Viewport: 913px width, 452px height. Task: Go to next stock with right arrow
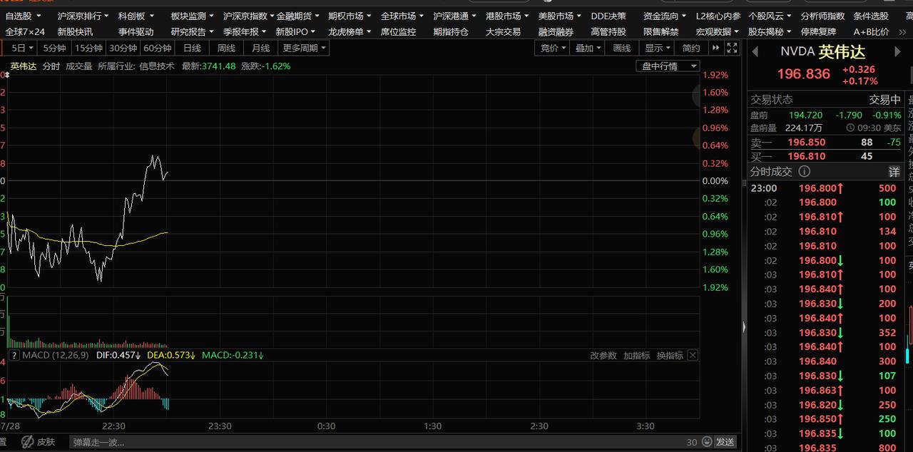click(x=897, y=51)
